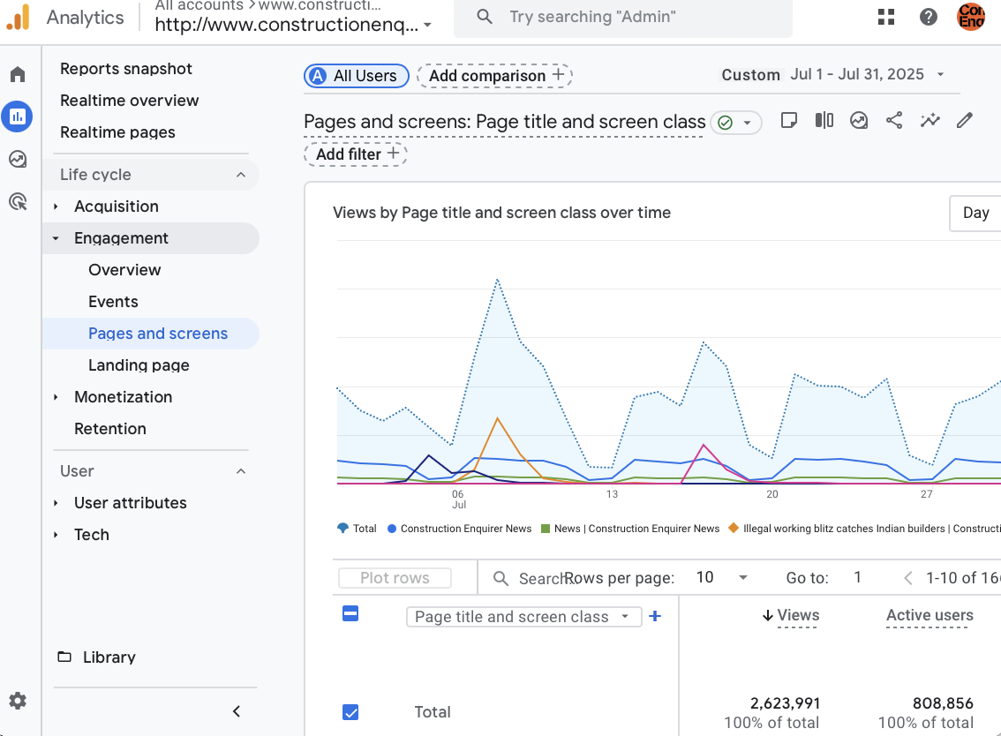Open the Retention report

coord(109,429)
